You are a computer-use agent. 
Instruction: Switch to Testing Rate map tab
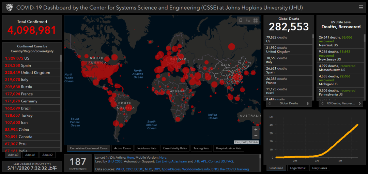(201, 148)
